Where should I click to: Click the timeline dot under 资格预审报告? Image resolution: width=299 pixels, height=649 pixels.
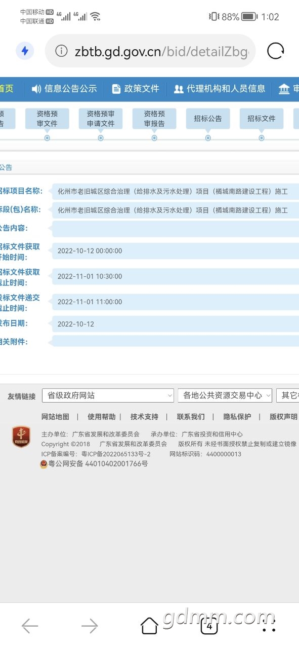154,138
